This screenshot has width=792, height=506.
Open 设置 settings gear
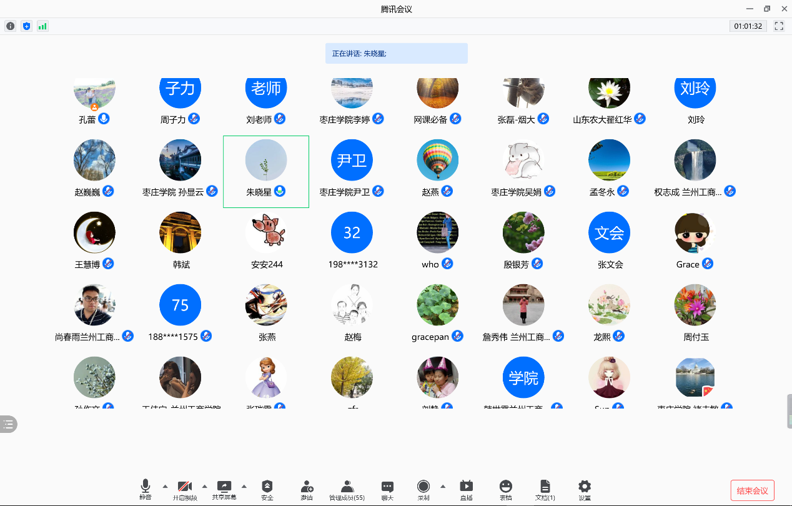click(585, 487)
